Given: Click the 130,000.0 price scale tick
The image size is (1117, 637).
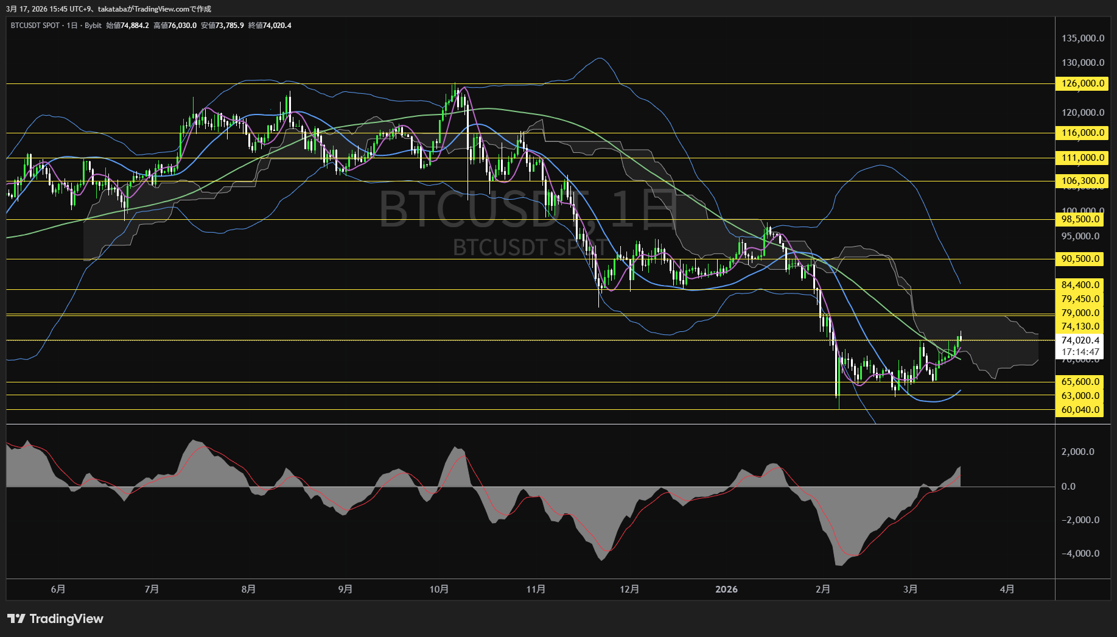Looking at the screenshot, I should pos(1083,63).
